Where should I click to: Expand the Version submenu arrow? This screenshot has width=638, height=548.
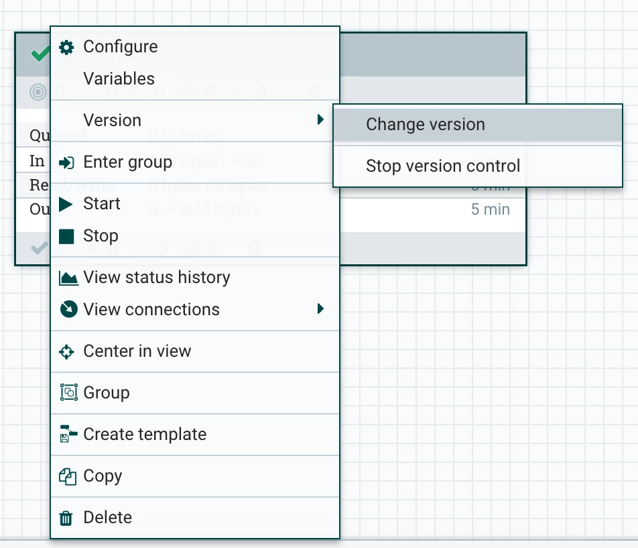pyautogui.click(x=320, y=119)
